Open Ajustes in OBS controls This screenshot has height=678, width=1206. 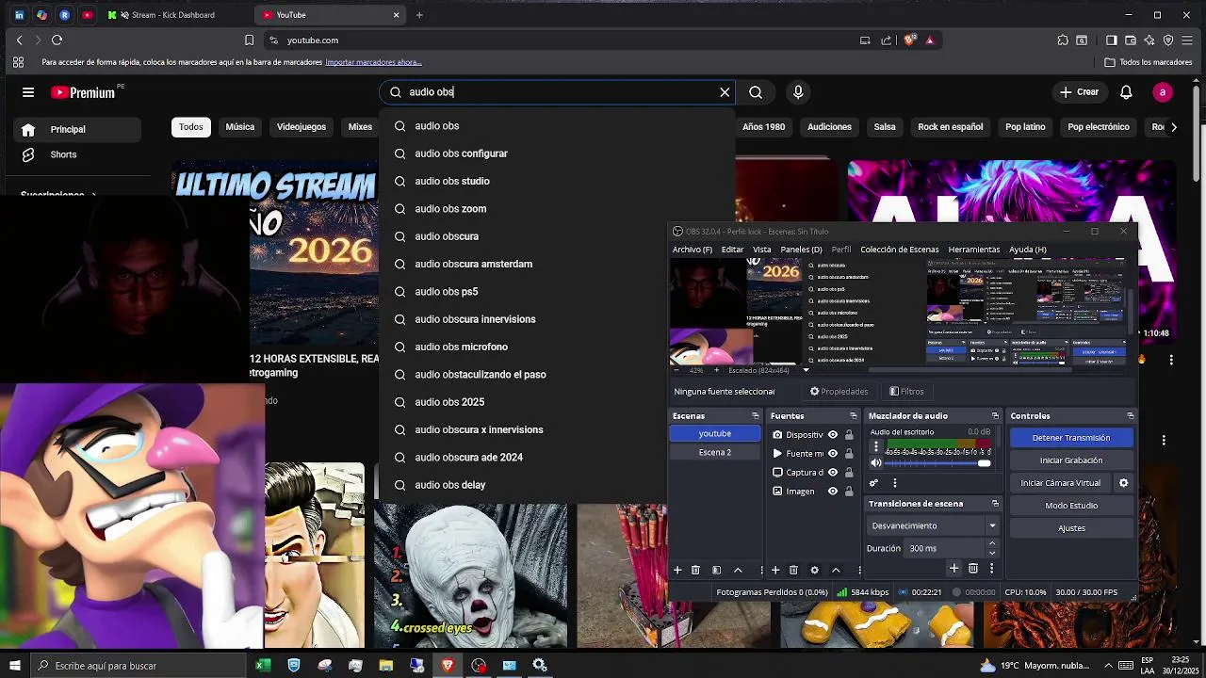click(1071, 528)
